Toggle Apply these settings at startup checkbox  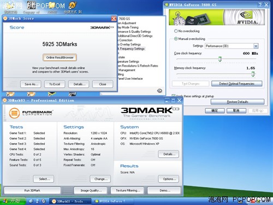(174, 96)
